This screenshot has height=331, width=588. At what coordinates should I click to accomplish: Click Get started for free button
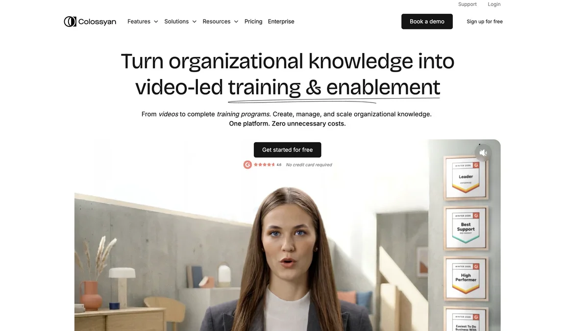(x=287, y=150)
